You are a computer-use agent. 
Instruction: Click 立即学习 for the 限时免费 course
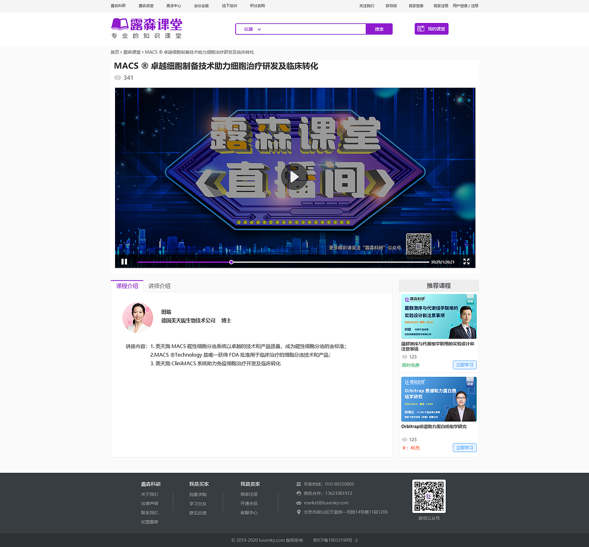click(x=465, y=365)
